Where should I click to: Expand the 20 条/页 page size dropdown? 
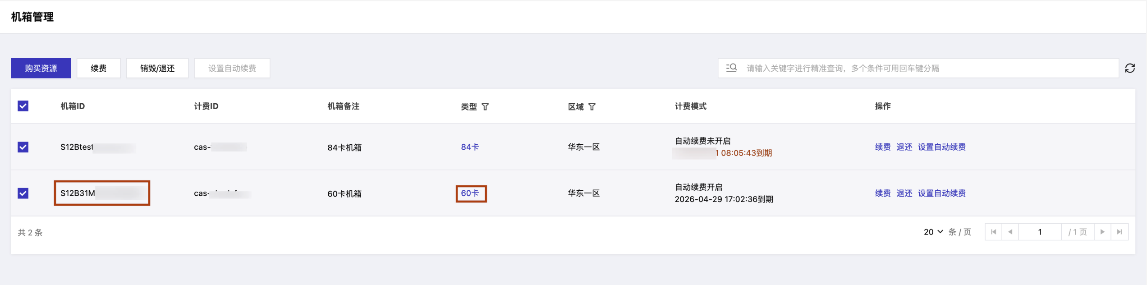click(x=933, y=232)
